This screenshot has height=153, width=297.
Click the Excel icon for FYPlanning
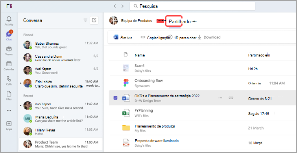click(126, 113)
